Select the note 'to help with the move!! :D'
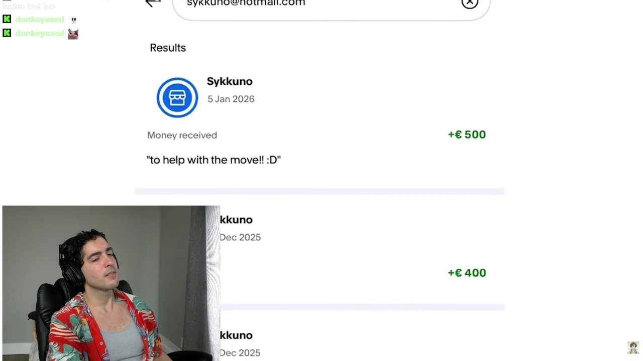 click(x=213, y=160)
